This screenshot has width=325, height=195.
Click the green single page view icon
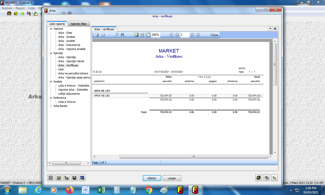click(136, 35)
